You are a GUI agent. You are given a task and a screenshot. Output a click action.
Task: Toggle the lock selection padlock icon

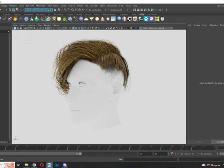(x=55, y=10)
